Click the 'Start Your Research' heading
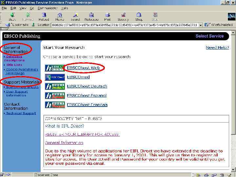 [x=64, y=48]
